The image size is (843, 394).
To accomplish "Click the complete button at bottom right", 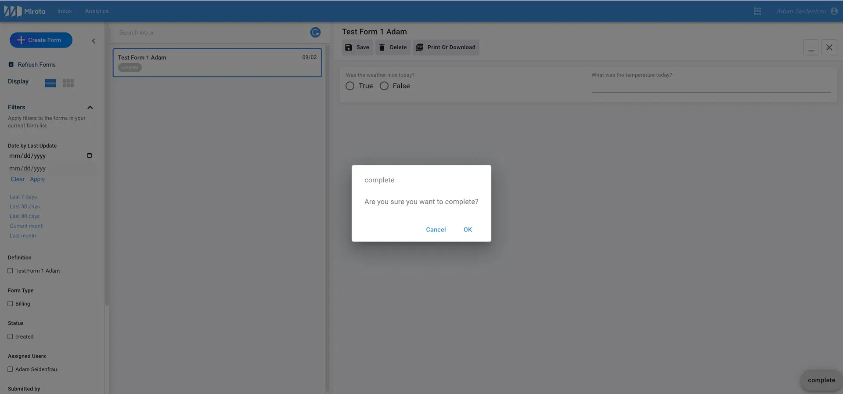I will pos(821,380).
